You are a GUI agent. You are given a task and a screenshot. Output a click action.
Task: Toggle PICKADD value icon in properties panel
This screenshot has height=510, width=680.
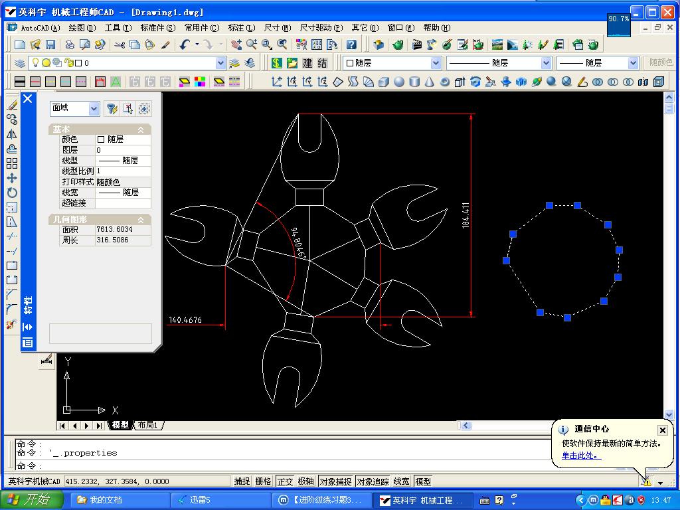click(144, 108)
